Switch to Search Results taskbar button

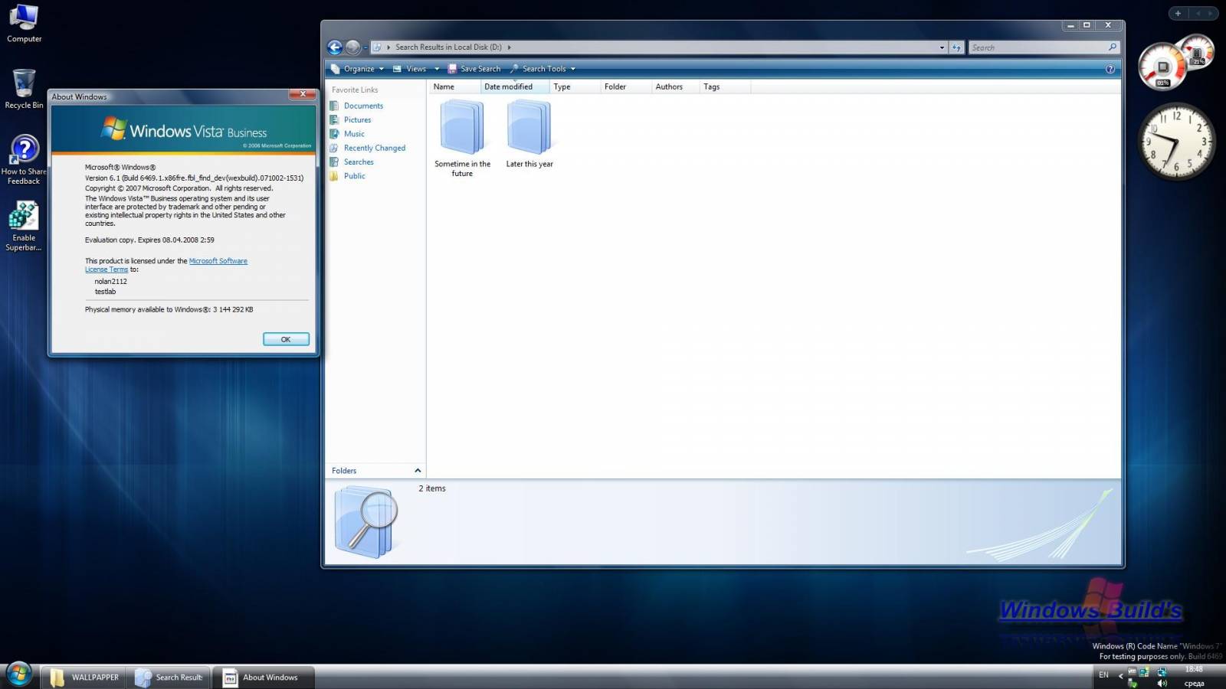pyautogui.click(x=169, y=677)
